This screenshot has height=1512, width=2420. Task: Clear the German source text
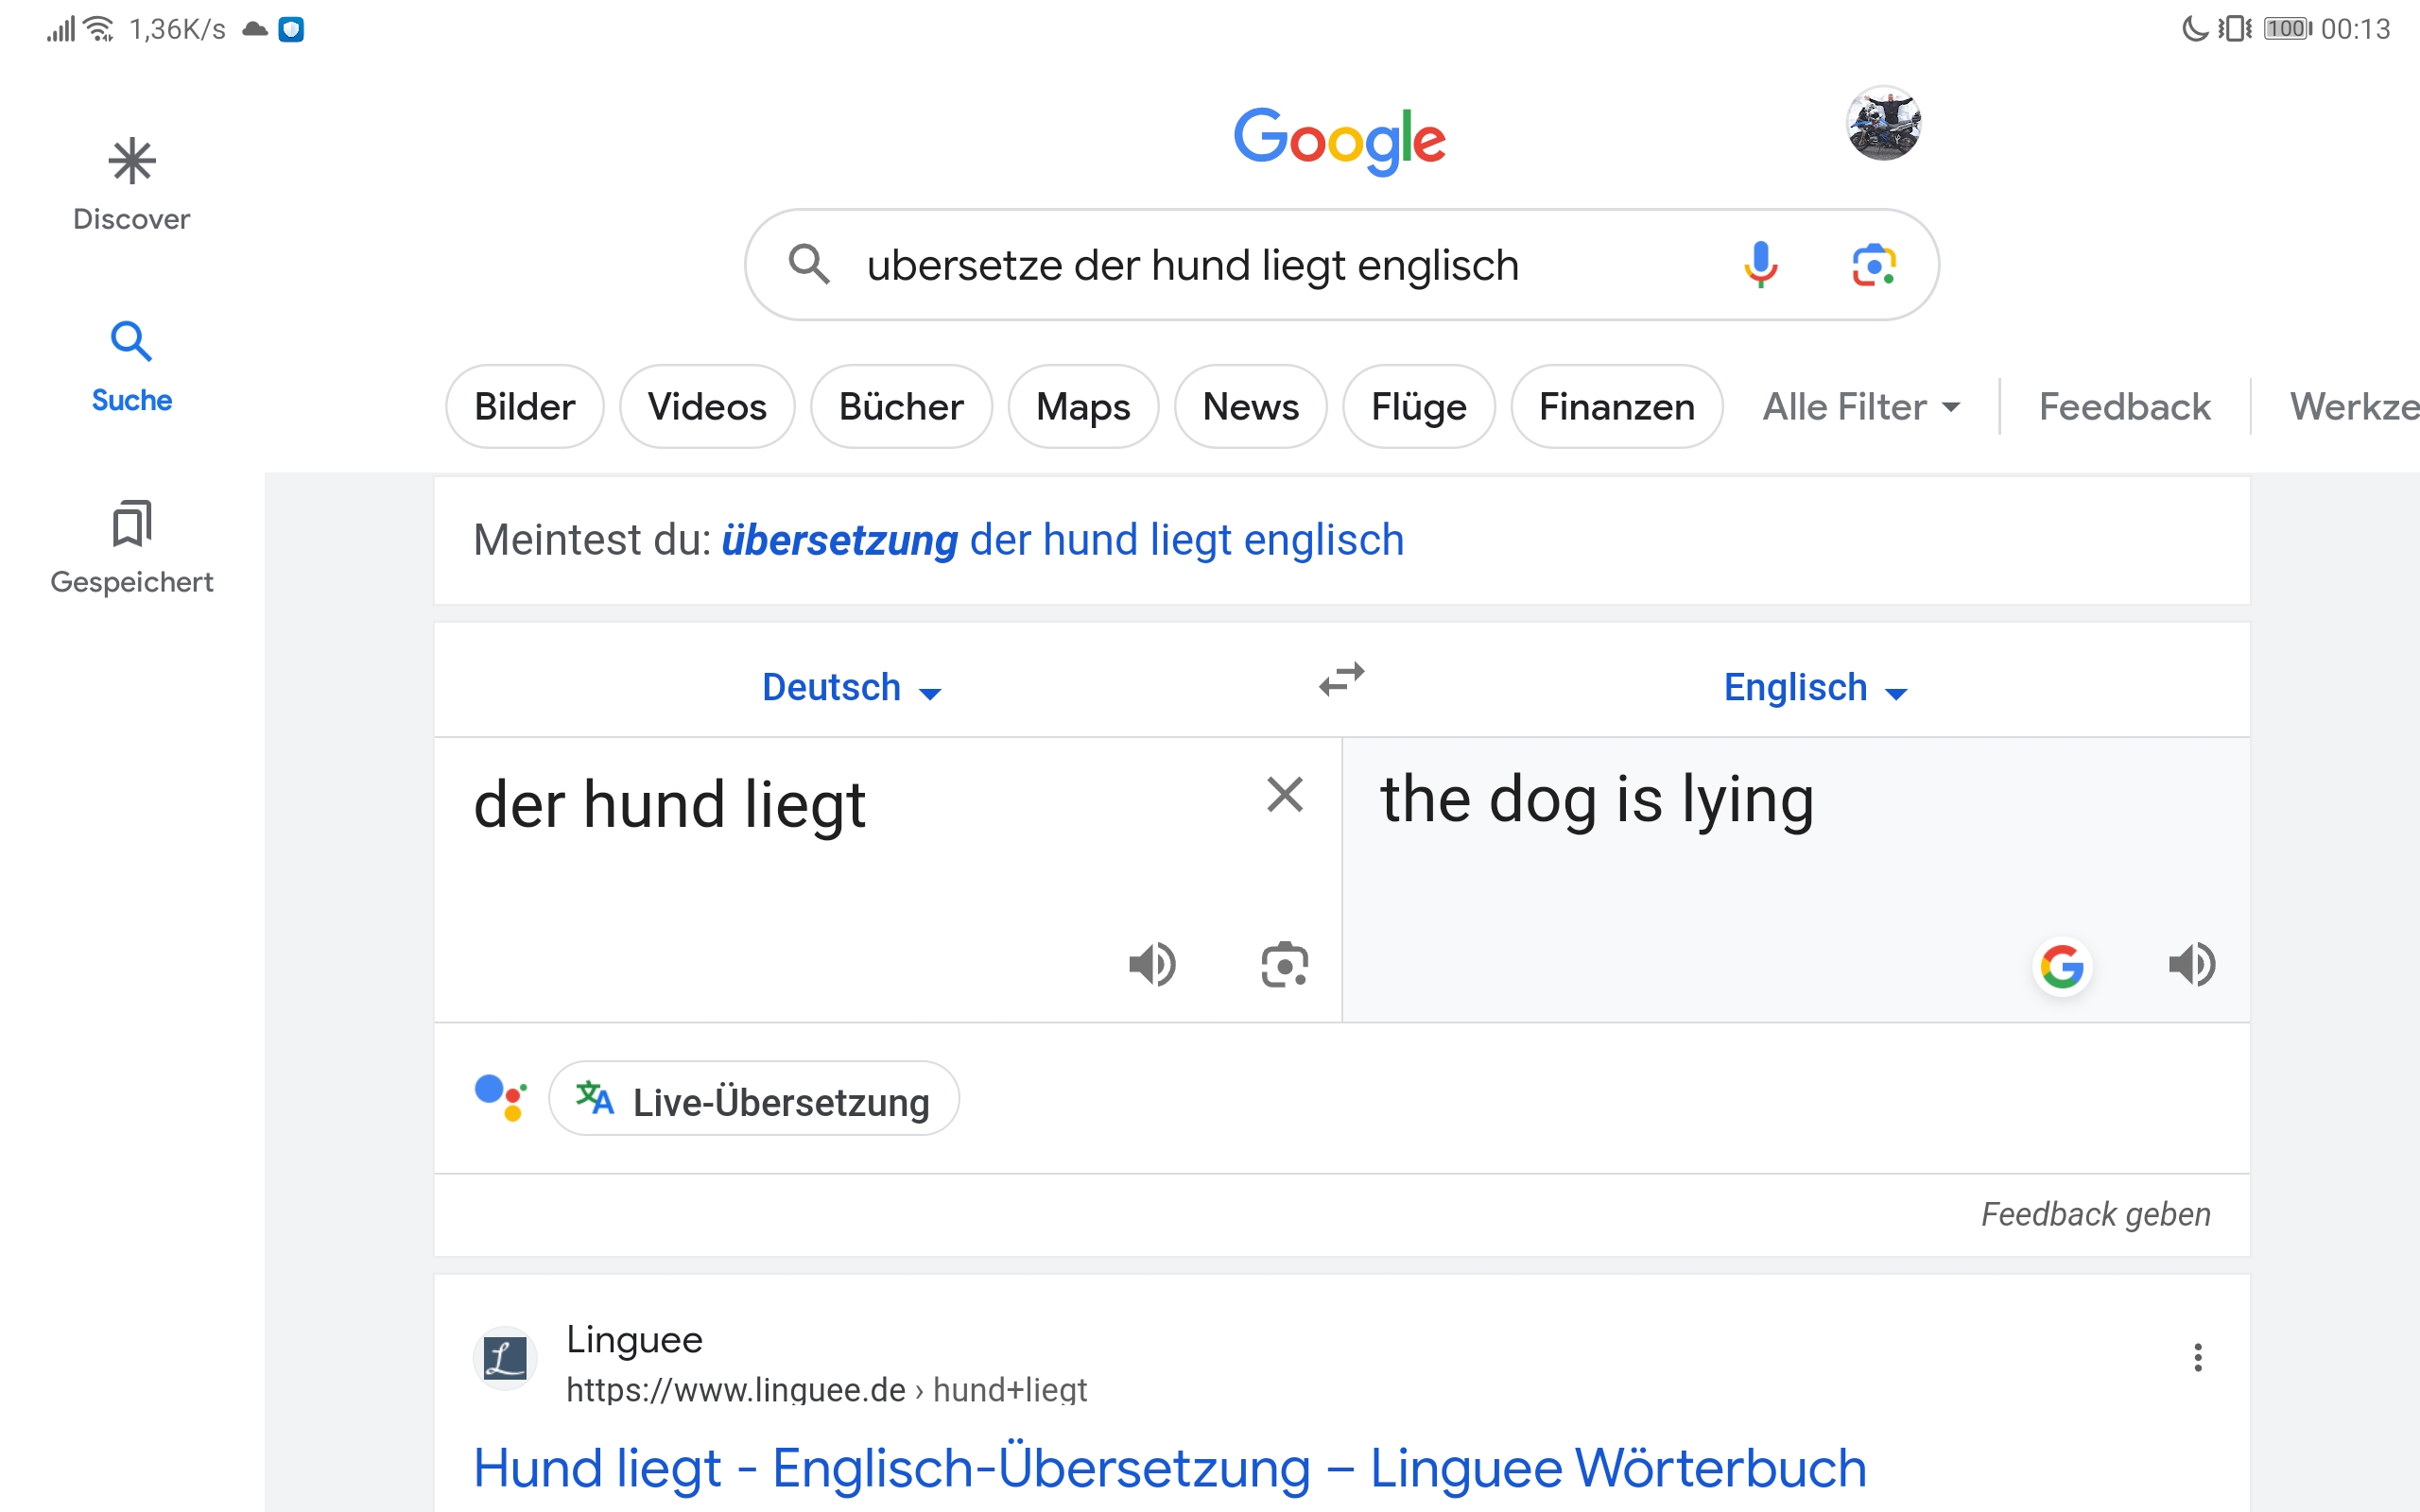click(x=1284, y=796)
